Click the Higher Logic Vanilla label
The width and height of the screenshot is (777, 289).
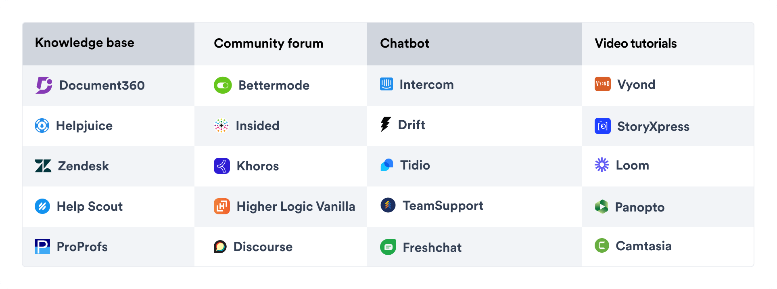coord(296,206)
